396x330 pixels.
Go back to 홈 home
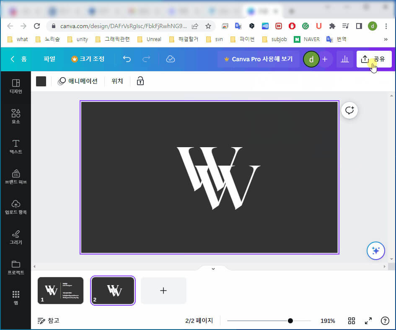tap(19, 59)
